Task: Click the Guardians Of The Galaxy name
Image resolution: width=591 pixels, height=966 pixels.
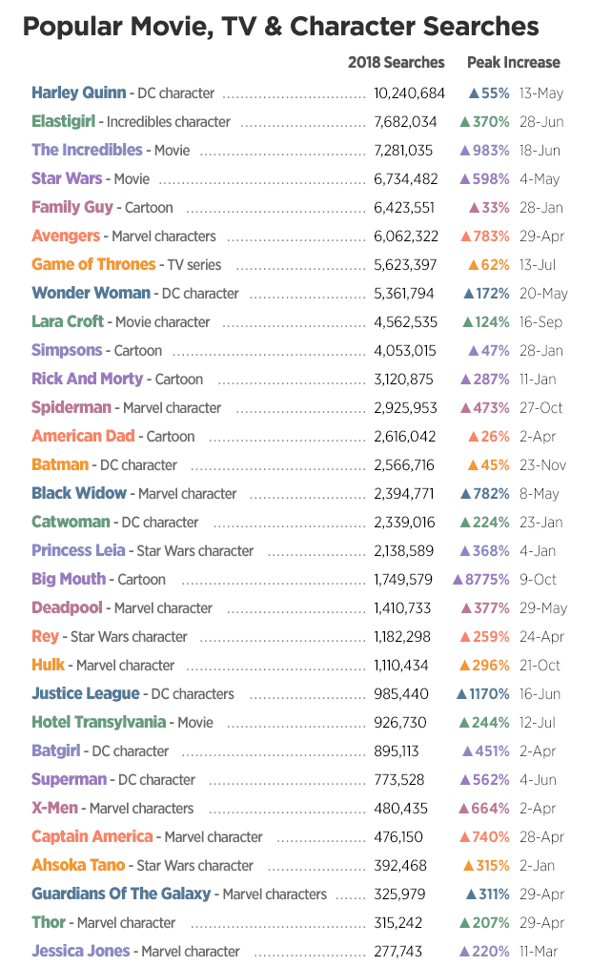Action: pos(120,894)
